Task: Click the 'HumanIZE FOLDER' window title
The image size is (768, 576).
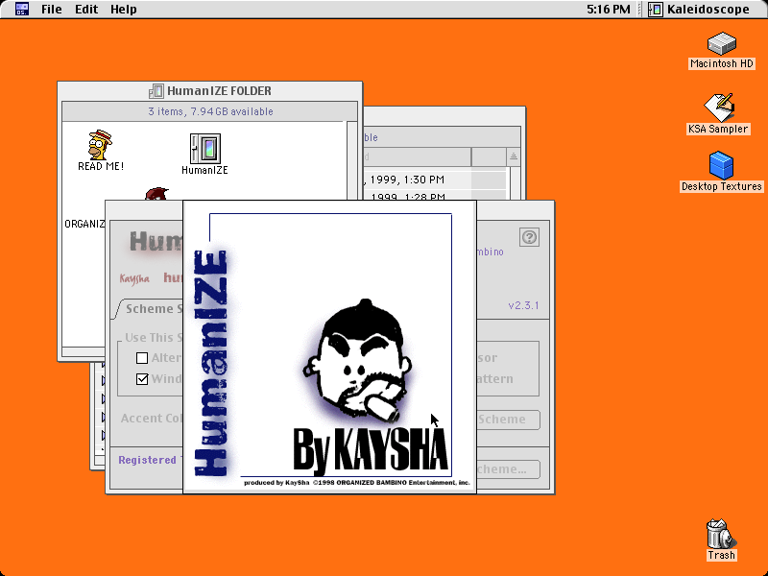Action: point(219,91)
